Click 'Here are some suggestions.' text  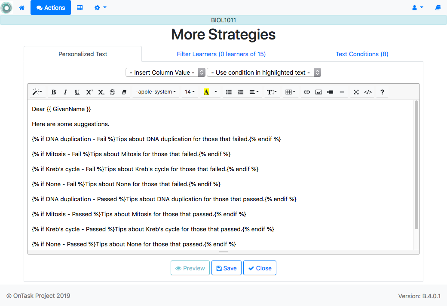70,124
